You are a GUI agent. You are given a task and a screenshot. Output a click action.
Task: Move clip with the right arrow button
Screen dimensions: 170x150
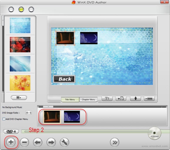click(x=51, y=142)
